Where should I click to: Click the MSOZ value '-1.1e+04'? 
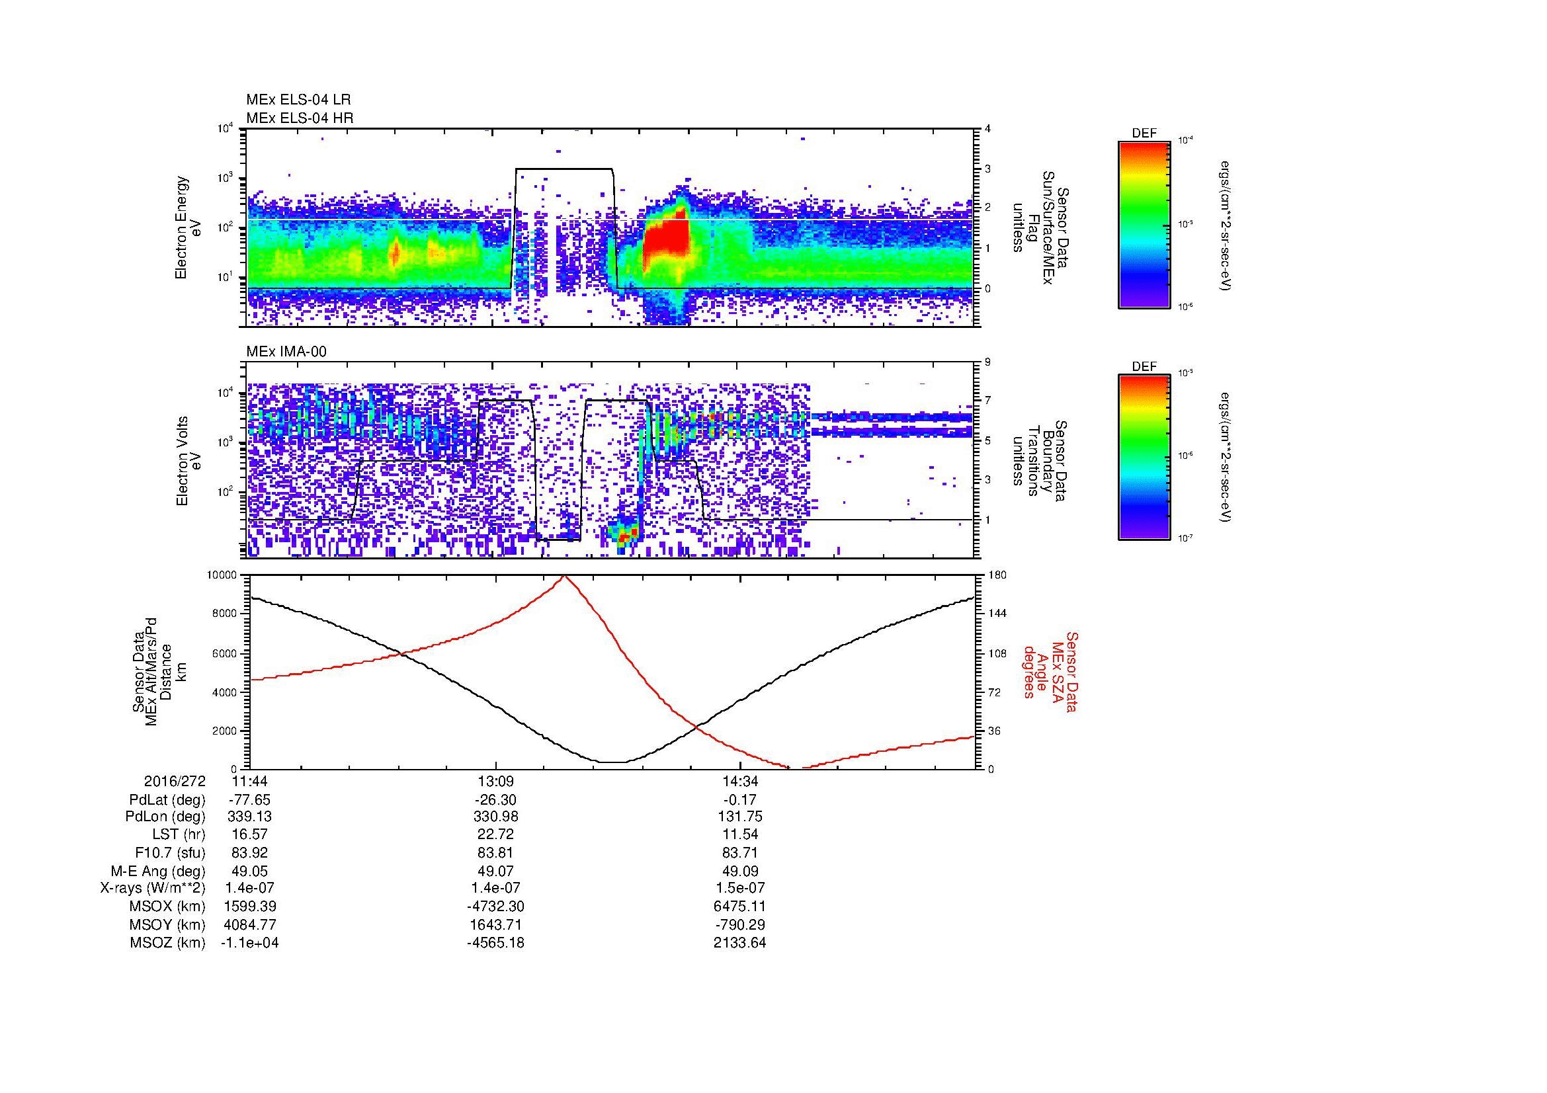click(x=250, y=943)
